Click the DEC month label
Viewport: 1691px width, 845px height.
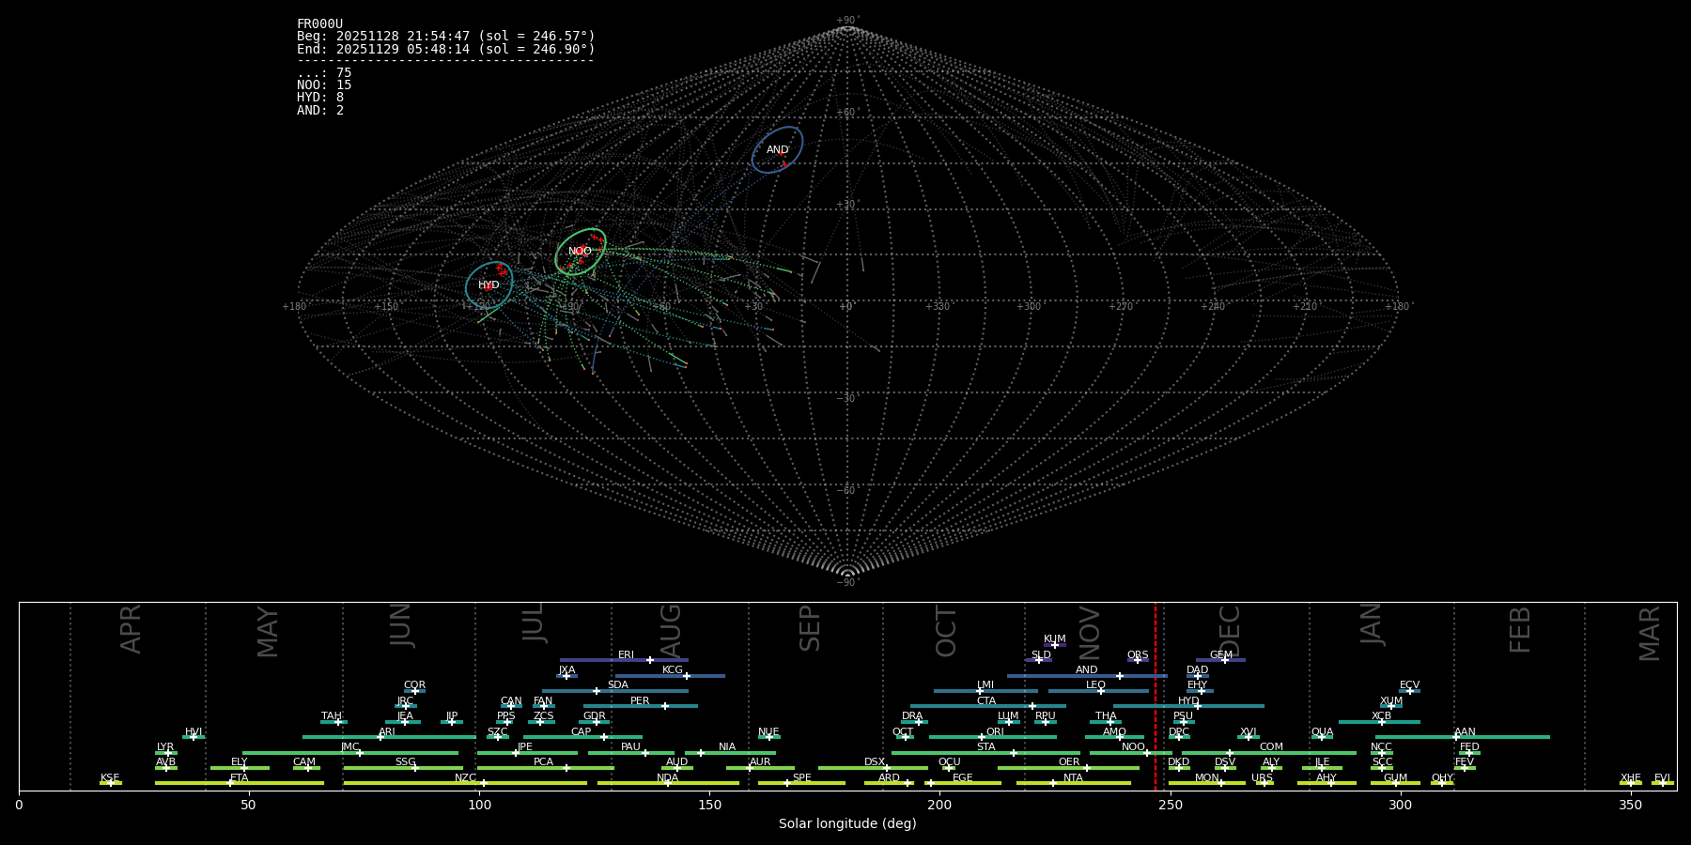pyautogui.click(x=1229, y=631)
